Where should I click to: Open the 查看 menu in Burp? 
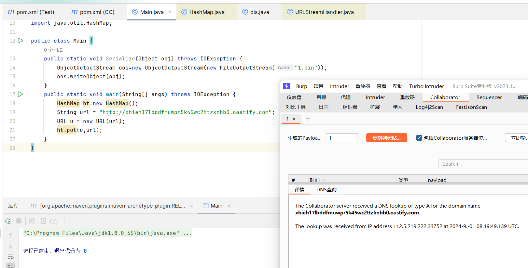381,86
